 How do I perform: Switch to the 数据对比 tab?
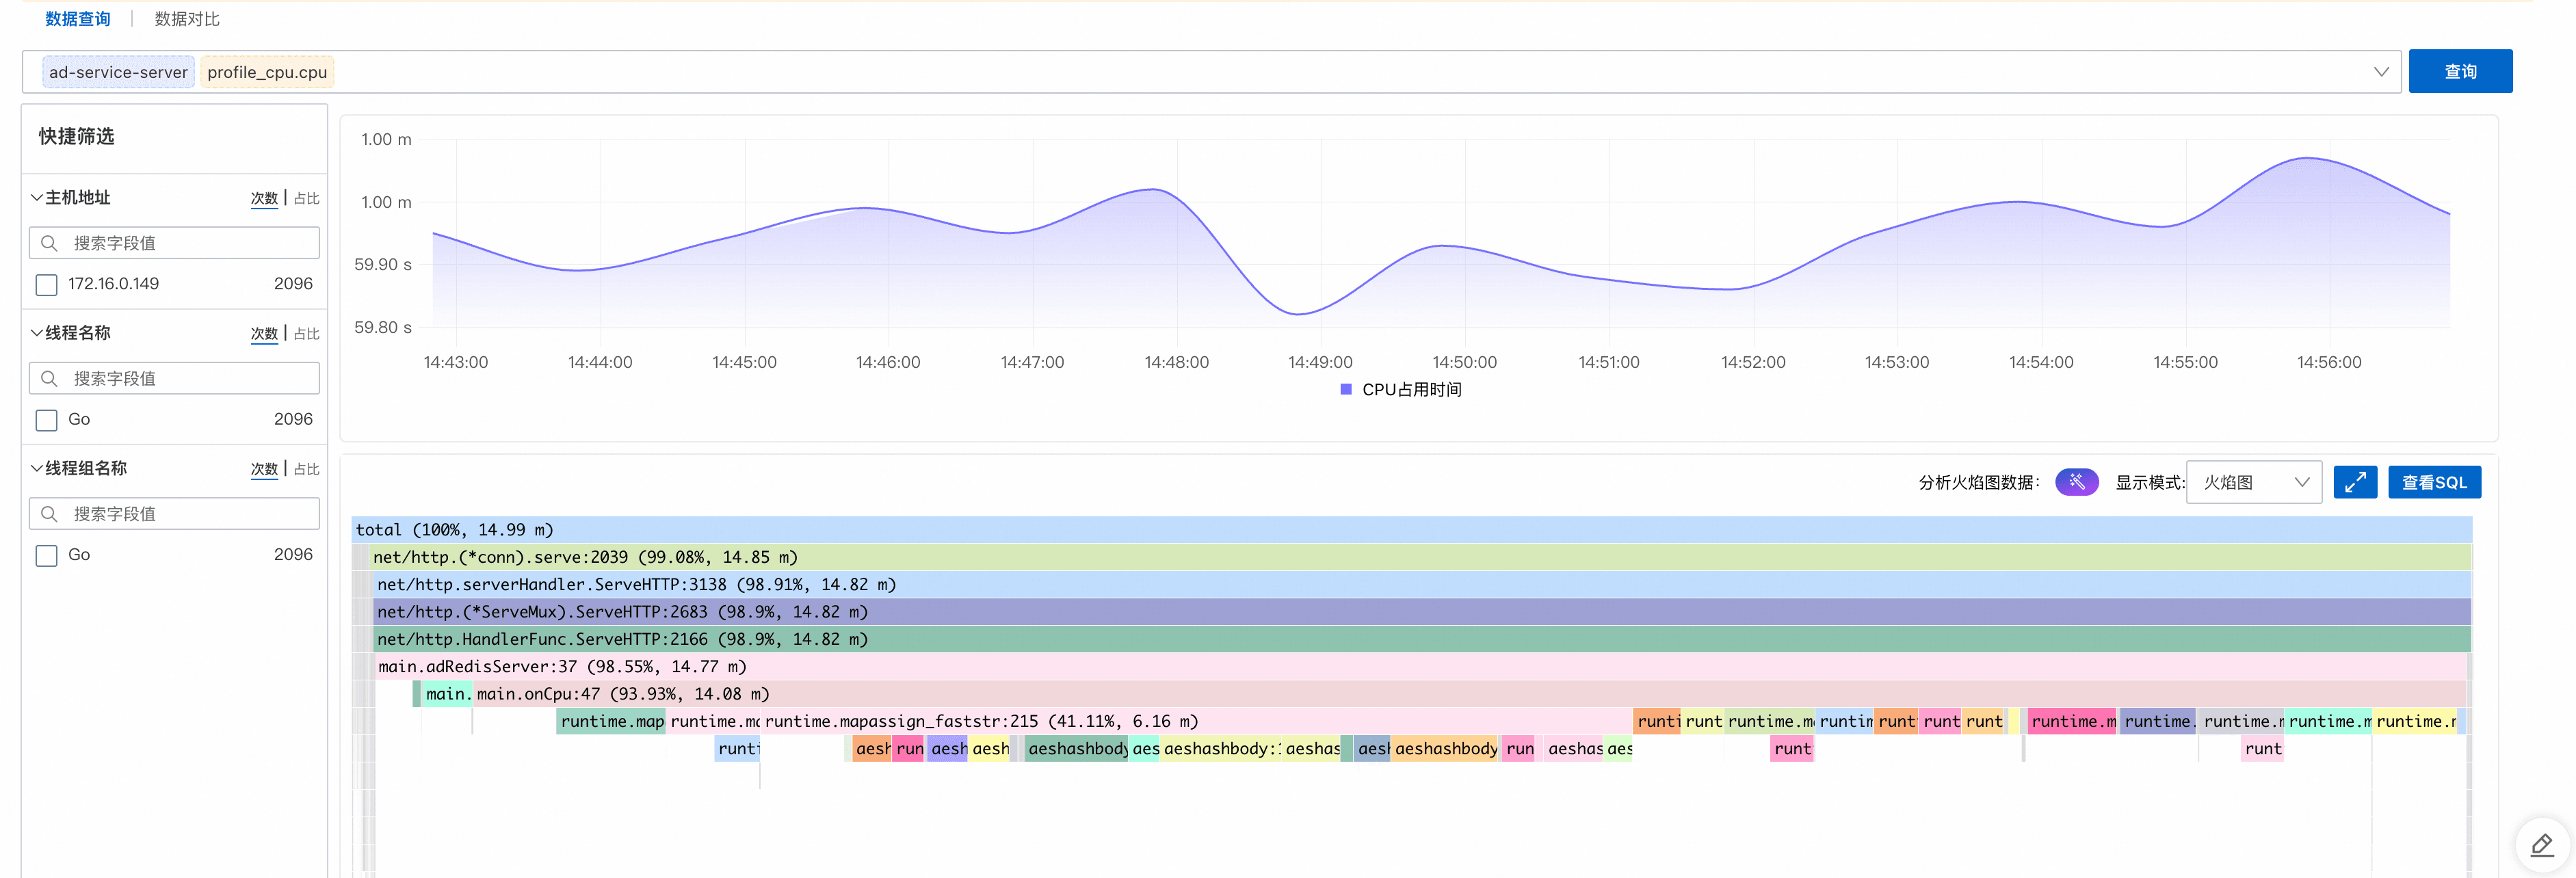tap(187, 19)
